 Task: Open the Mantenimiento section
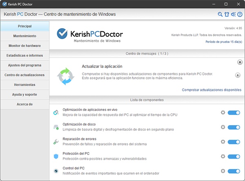(24, 36)
